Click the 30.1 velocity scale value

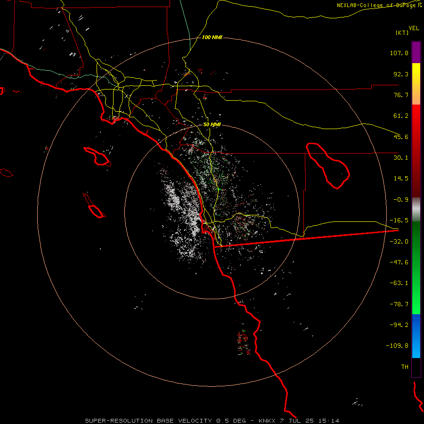(x=401, y=158)
